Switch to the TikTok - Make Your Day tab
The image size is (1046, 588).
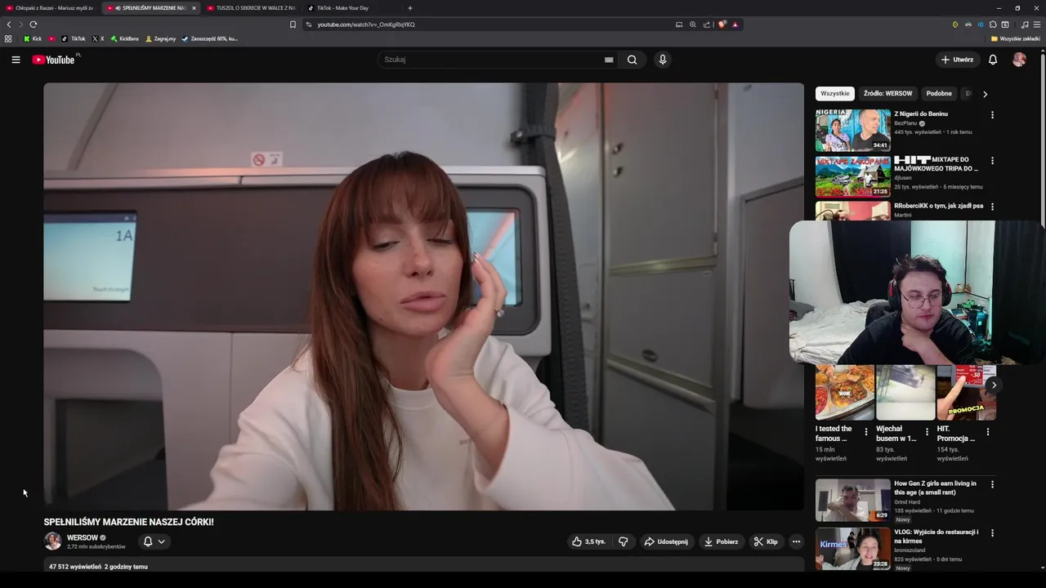[342, 8]
